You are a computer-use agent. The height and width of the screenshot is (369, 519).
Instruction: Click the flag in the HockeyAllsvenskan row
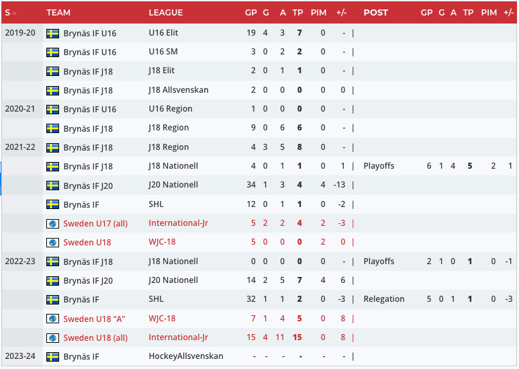click(x=52, y=356)
